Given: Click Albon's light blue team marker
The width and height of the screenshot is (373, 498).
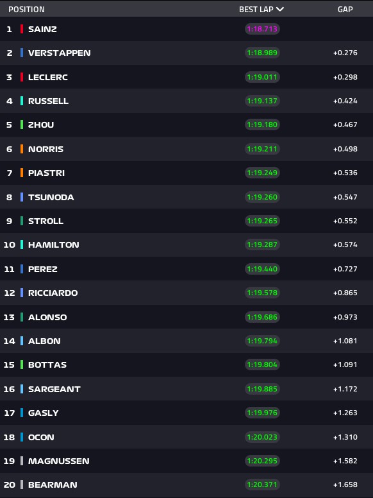Looking at the screenshot, I should click(x=22, y=341).
